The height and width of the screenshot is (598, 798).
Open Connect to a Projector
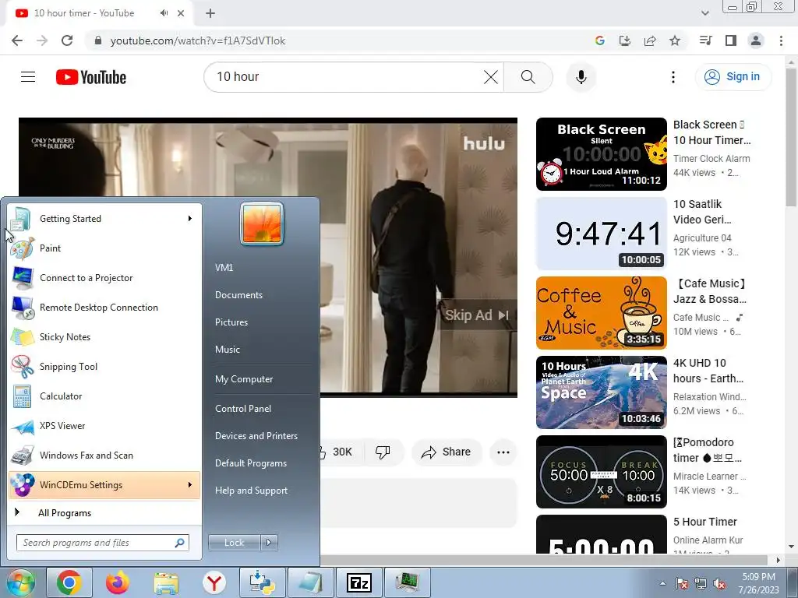click(x=104, y=278)
